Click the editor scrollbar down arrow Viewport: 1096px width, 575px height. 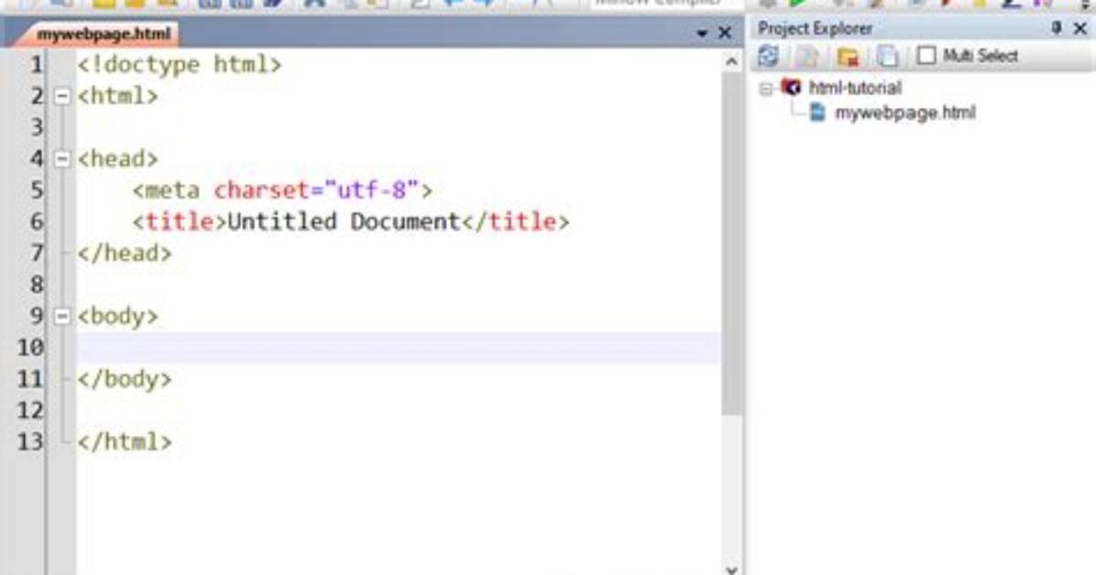pyautogui.click(x=731, y=569)
